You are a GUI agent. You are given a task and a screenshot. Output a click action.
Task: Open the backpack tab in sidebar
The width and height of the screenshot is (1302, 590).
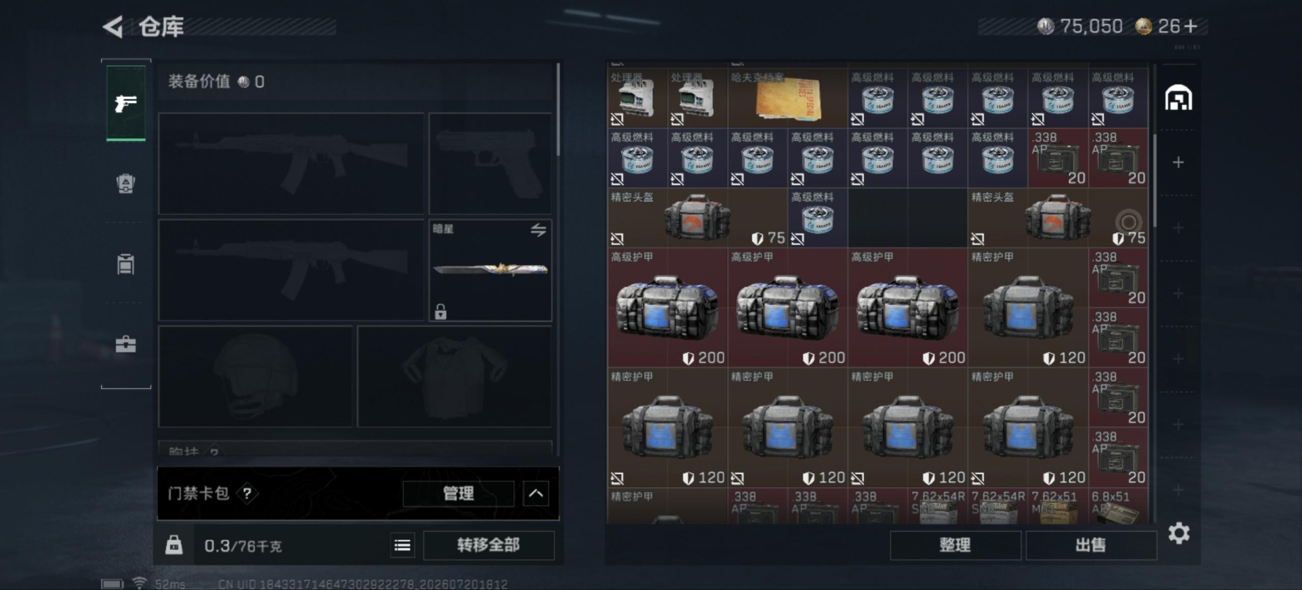pos(125,183)
